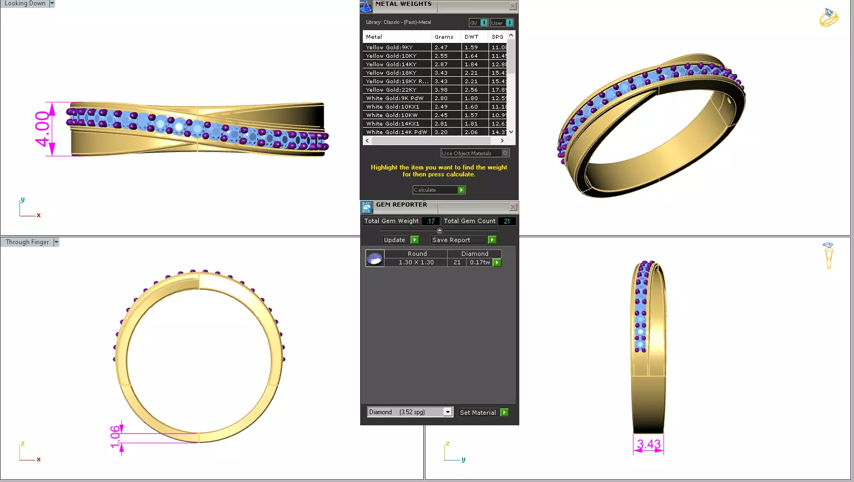Image resolution: width=854 pixels, height=482 pixels.
Task: Select the White Gold:14K PdW row
Action: pos(435,132)
